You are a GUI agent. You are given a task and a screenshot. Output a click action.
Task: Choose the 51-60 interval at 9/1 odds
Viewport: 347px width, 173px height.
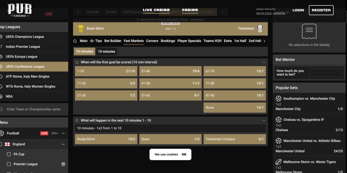point(170,95)
